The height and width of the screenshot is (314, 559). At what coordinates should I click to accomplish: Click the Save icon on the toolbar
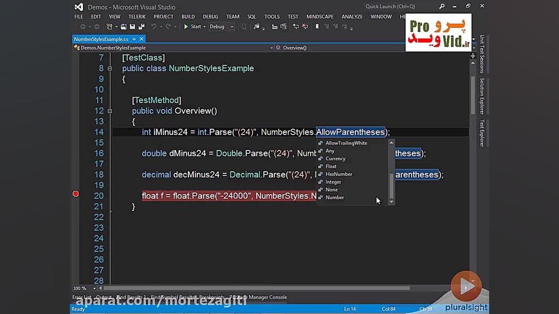133,26
